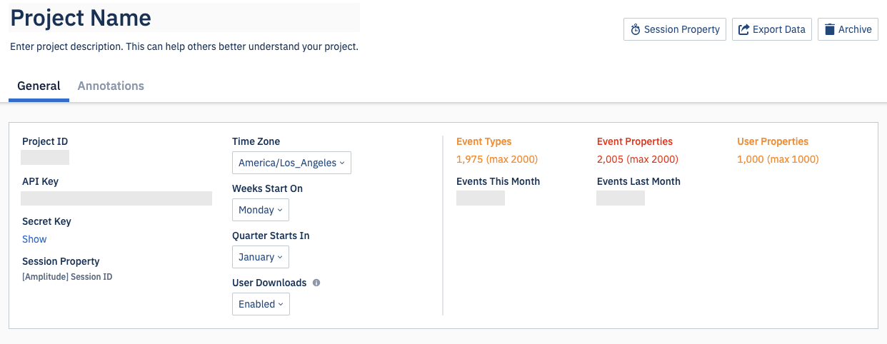Edit the Project Name title field
The width and height of the screenshot is (887, 344).
coord(184,18)
